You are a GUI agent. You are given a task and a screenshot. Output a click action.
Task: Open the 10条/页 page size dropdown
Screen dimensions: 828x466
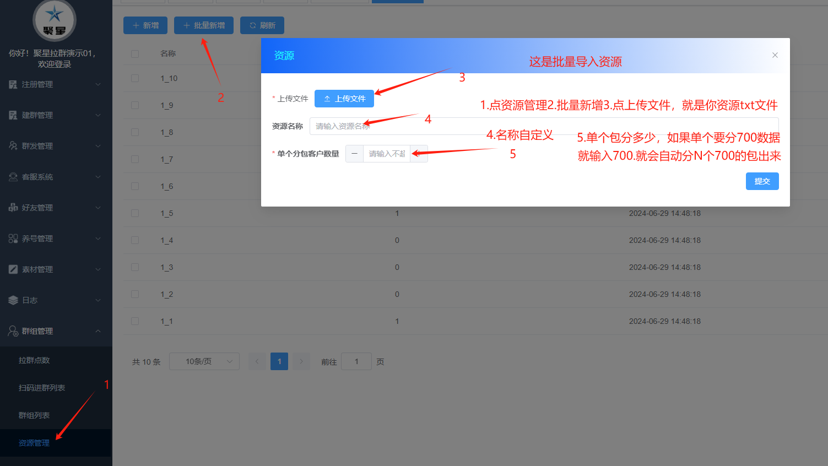(204, 361)
